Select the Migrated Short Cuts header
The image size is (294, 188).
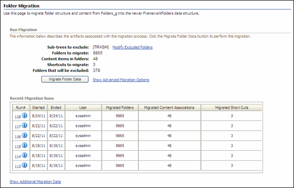point(232,108)
